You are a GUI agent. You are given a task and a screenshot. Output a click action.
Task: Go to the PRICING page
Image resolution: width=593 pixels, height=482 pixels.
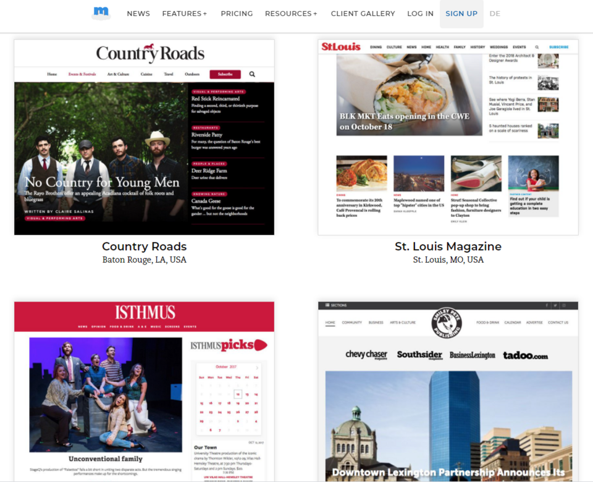[237, 14]
